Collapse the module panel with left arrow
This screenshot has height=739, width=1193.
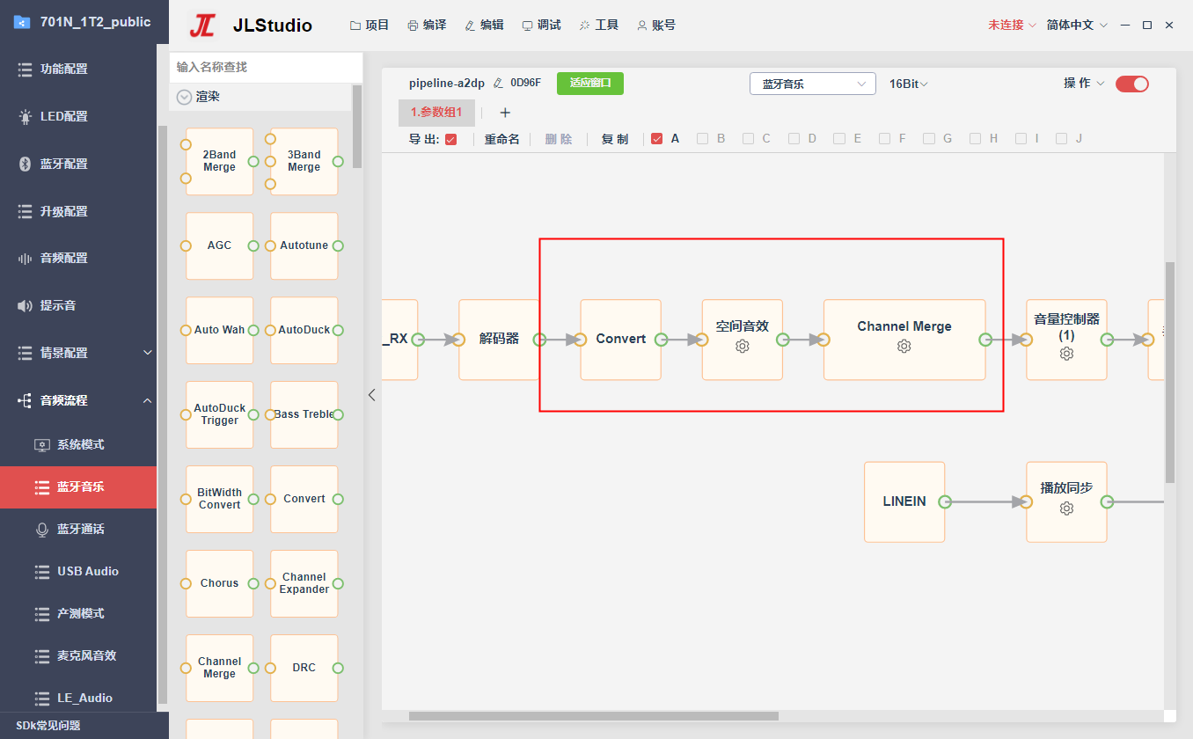pos(372,395)
